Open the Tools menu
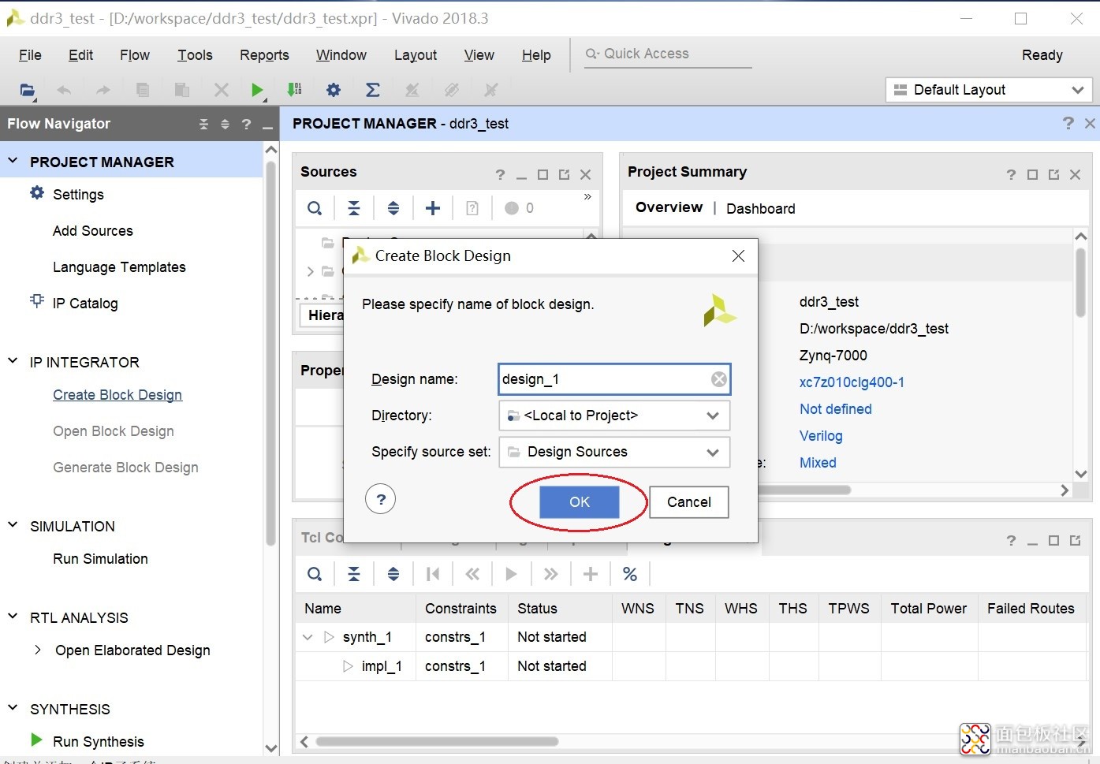The height and width of the screenshot is (764, 1100). click(x=195, y=55)
